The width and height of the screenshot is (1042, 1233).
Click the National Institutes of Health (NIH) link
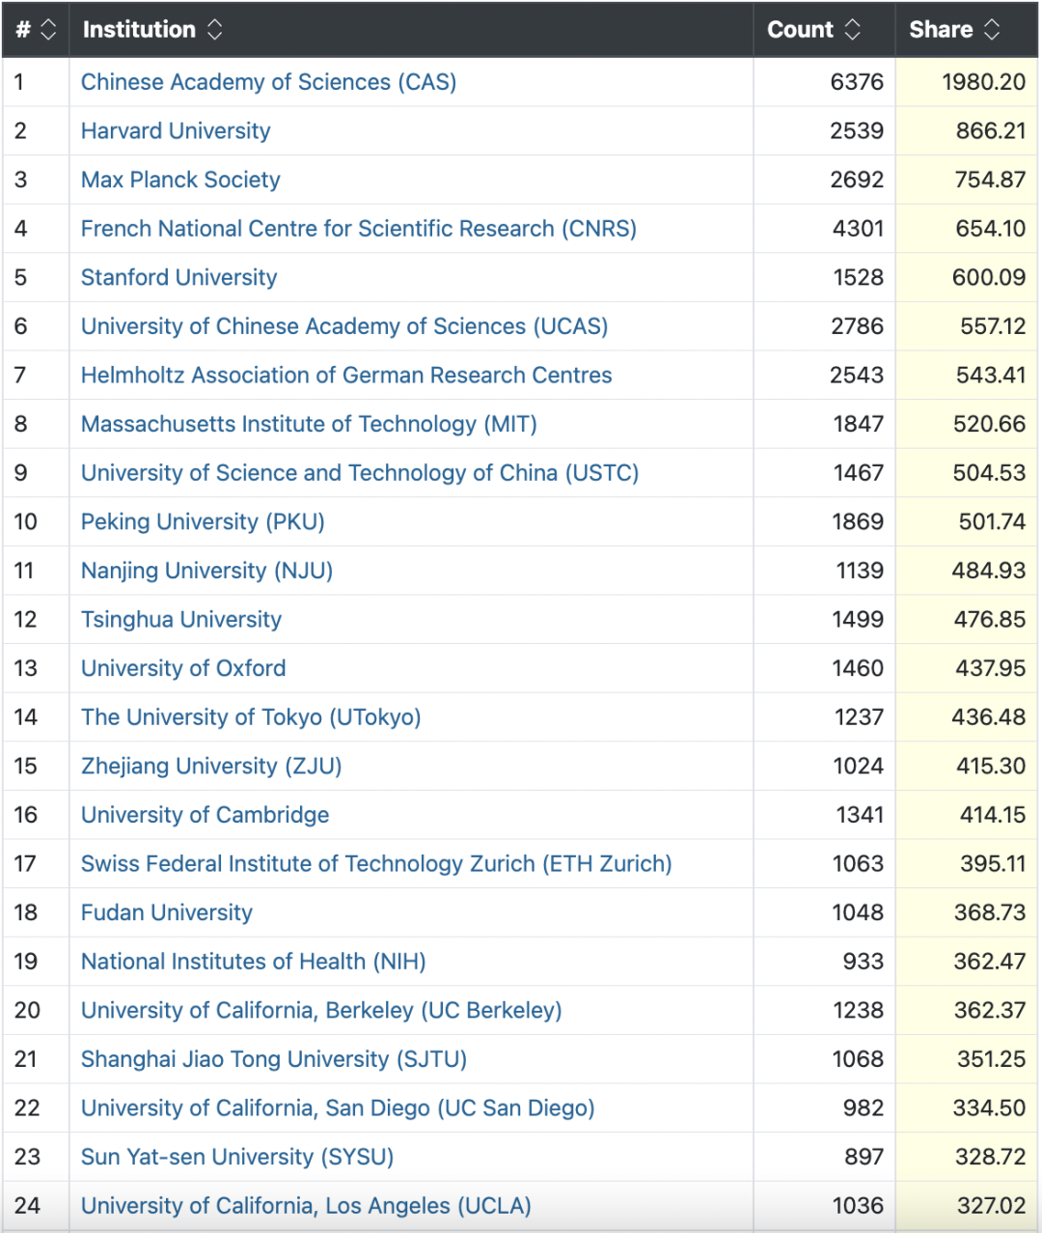pyautogui.click(x=253, y=962)
